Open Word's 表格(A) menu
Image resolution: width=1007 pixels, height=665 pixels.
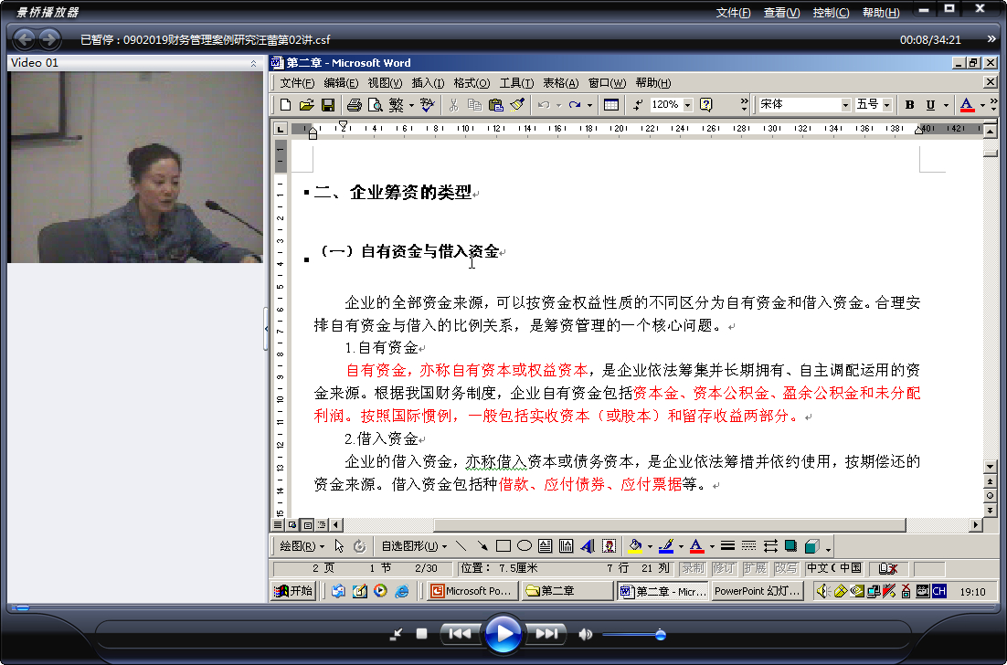(x=561, y=83)
